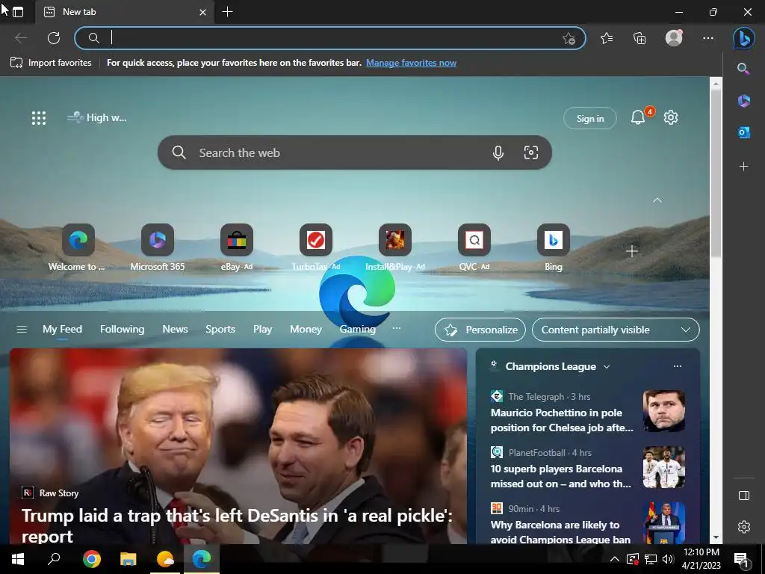Switch to Sports tab
The image size is (765, 574).
220,330
